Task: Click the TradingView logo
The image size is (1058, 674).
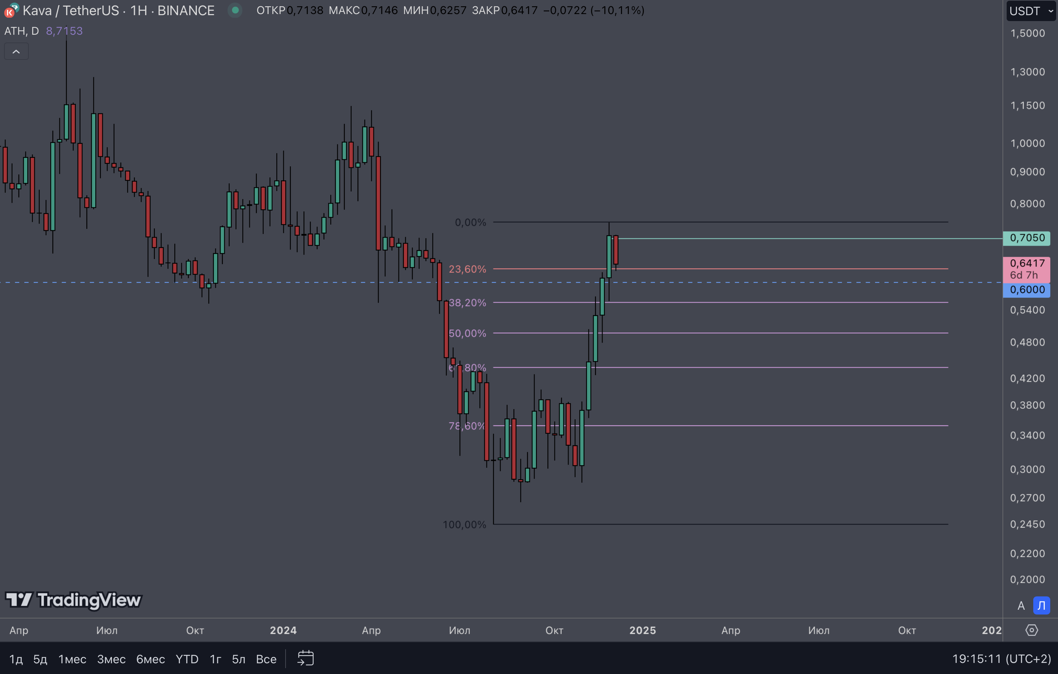Action: [x=74, y=600]
